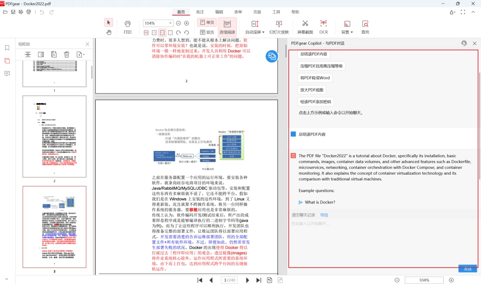Select page 3 thumbnail
Image resolution: width=481 pixels, height=284 pixels.
click(54, 227)
